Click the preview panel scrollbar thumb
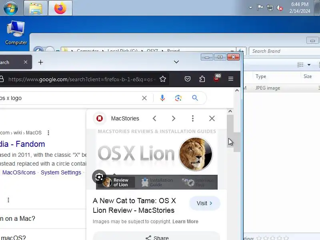This screenshot has height=240, width=320. point(230,131)
